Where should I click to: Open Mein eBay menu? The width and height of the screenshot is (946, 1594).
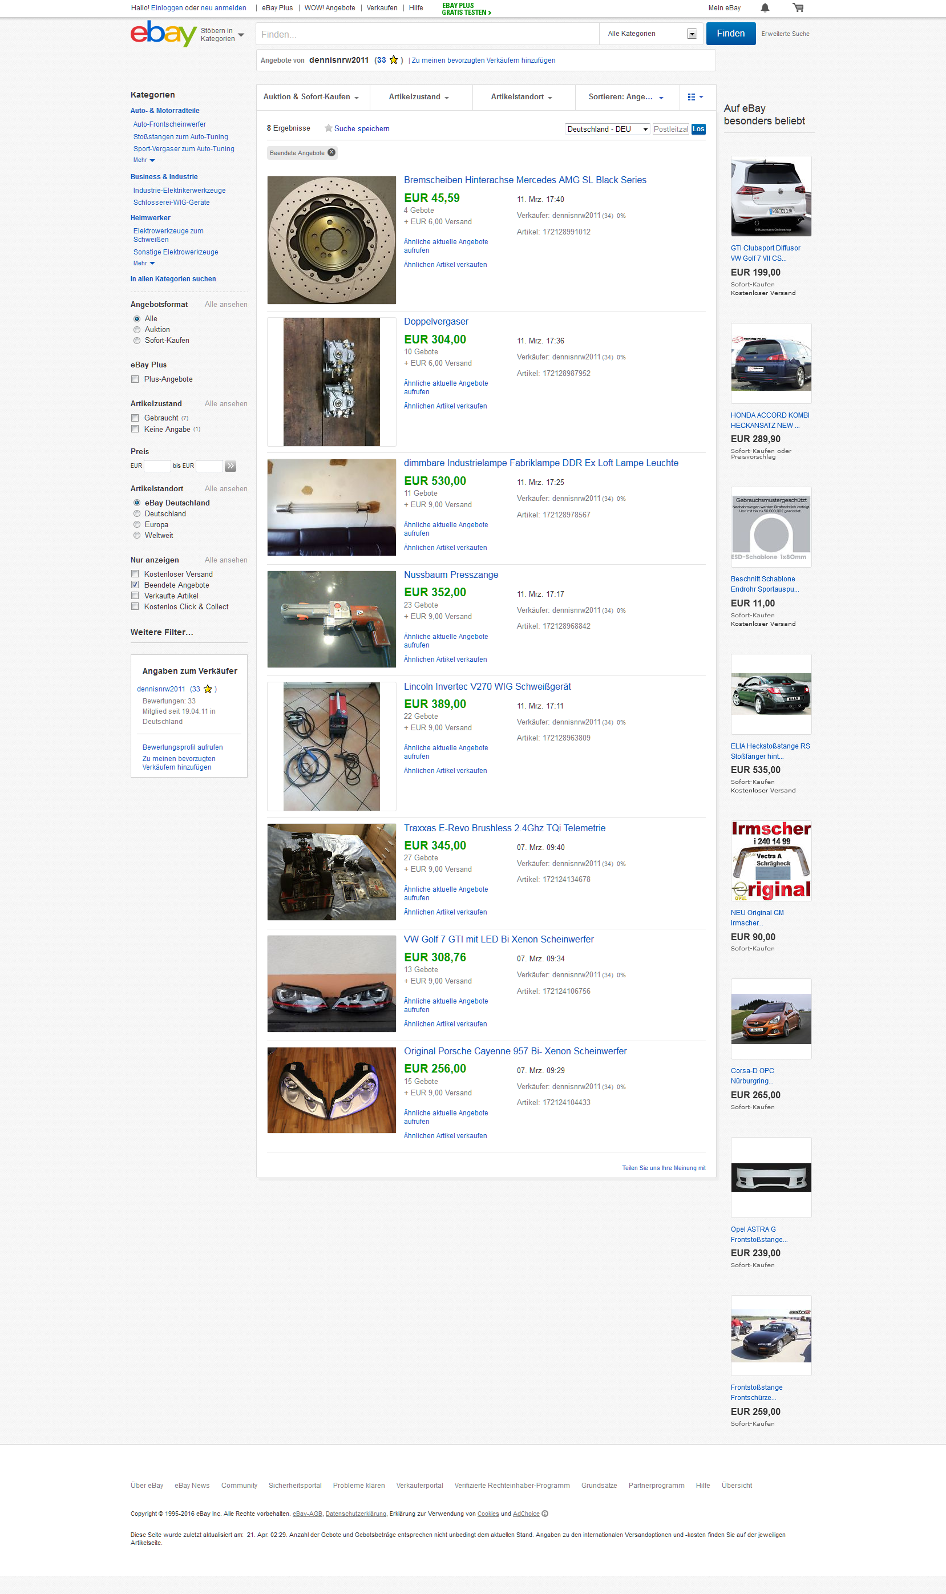click(724, 9)
